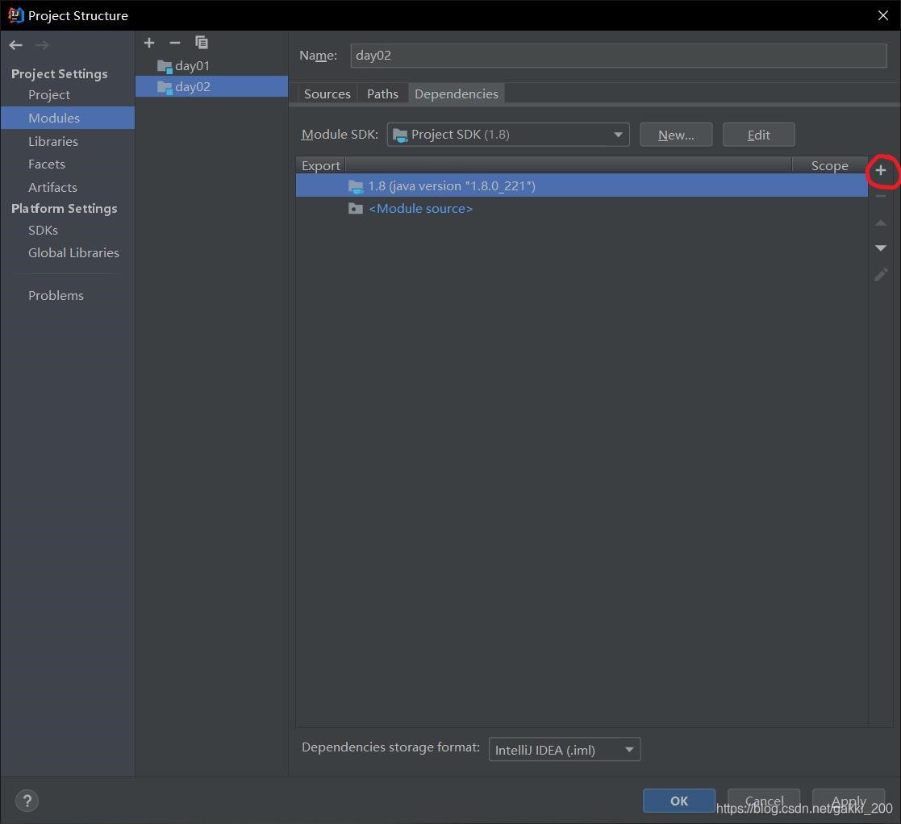Viewport: 901px width, 824px height.
Task: Open the Module SDK dropdown
Action: tap(508, 135)
